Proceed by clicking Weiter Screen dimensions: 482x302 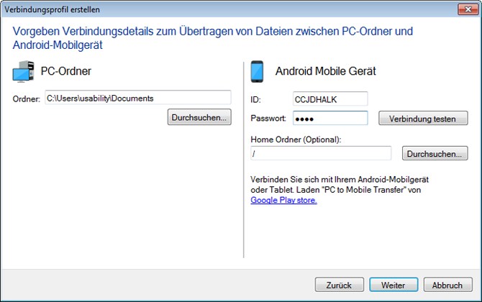[x=394, y=284]
